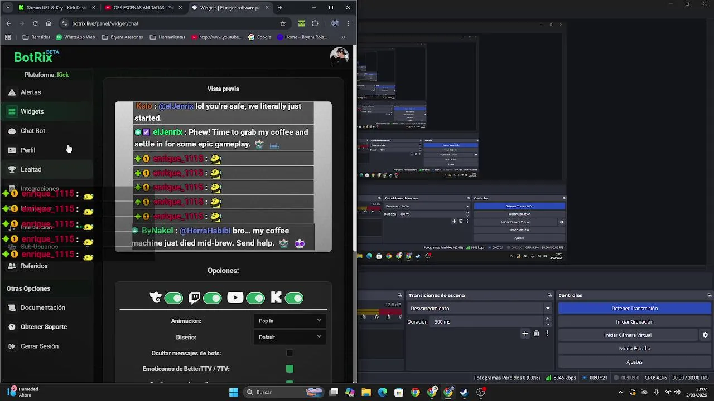Increase transition duration with up arrow
714x401 pixels.
coord(548,319)
